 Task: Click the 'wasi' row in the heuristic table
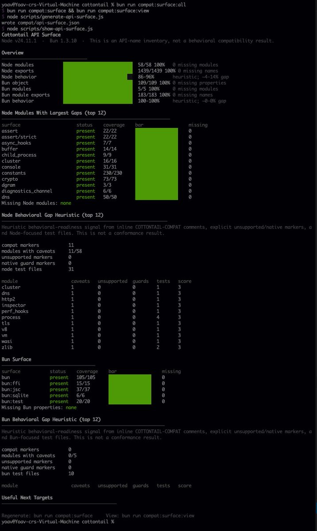click(x=91, y=341)
